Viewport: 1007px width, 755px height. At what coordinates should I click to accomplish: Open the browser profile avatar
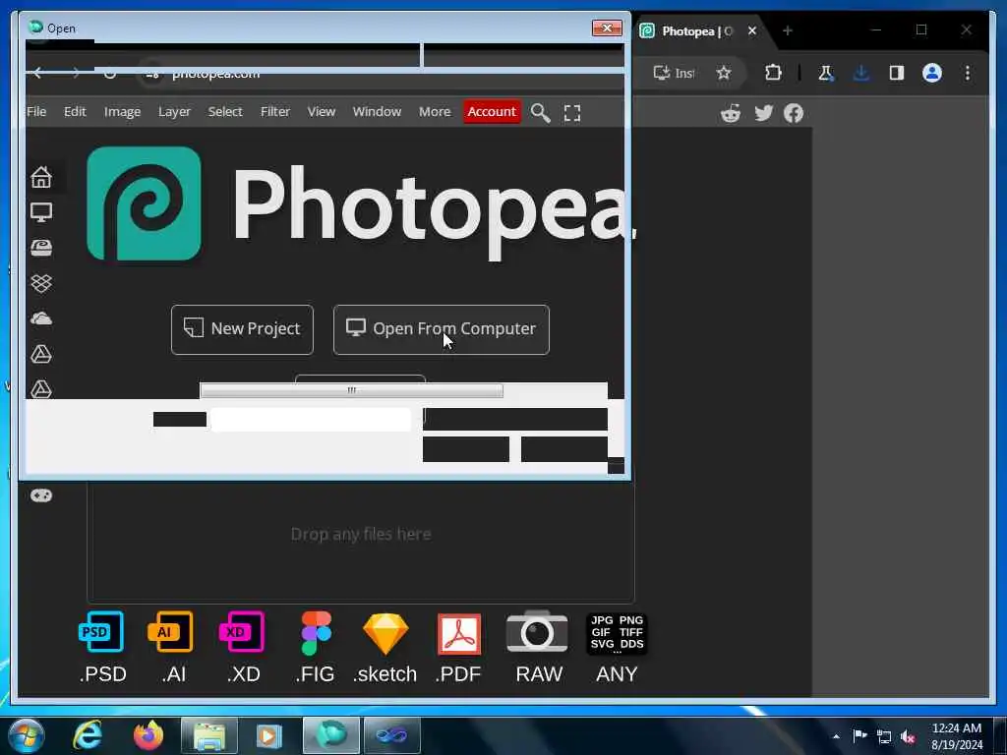(x=932, y=73)
